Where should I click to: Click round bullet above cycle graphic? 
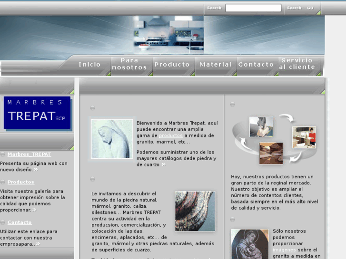click(232, 104)
